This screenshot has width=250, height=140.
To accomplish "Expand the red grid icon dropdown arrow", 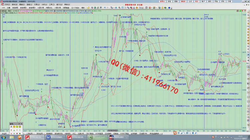I will (152, 8).
